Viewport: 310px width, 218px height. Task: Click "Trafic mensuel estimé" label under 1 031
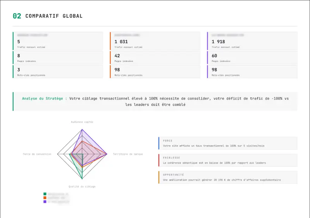click(x=128, y=47)
